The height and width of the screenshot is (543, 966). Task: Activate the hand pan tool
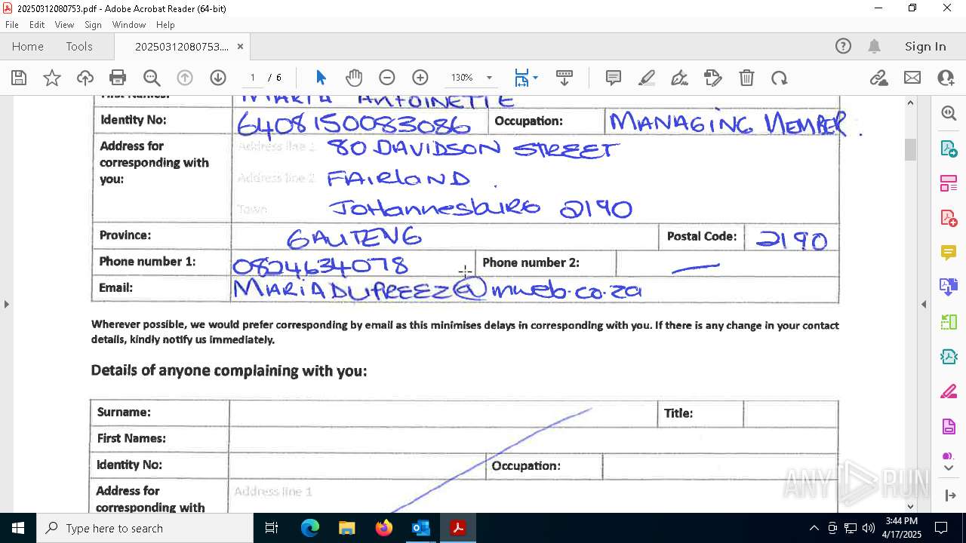354,78
